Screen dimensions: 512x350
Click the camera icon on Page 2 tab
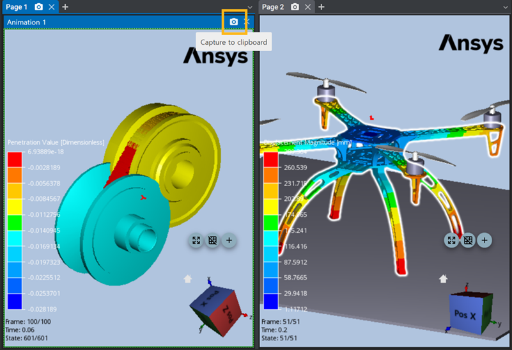(x=295, y=7)
